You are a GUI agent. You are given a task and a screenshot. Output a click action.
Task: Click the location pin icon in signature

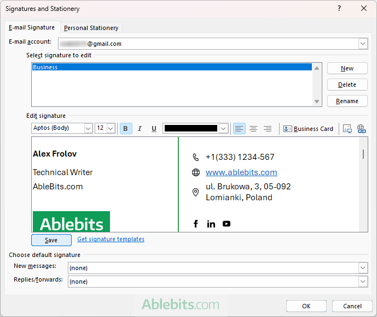[196, 192]
